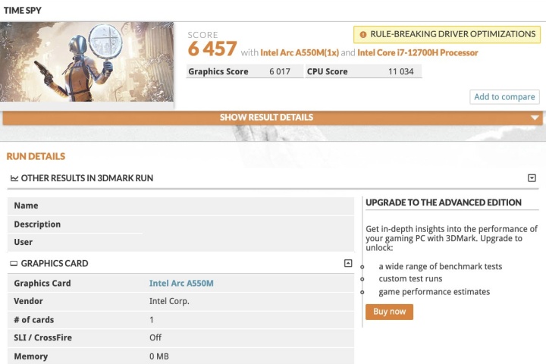Click the Rule-Breaking Driver Optimizations label
The height and width of the screenshot is (364, 546).
(453, 34)
